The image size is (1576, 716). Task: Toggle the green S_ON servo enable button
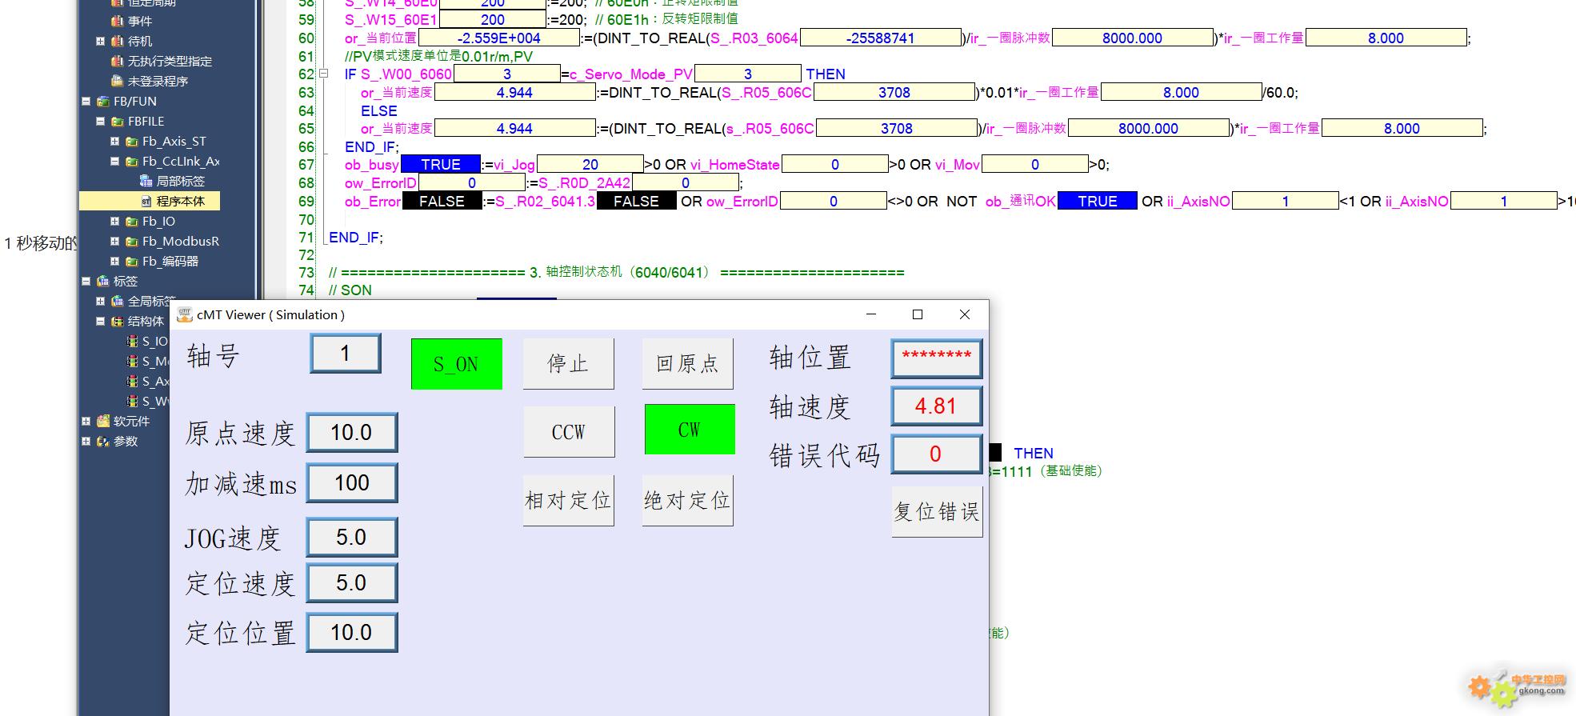[456, 364]
